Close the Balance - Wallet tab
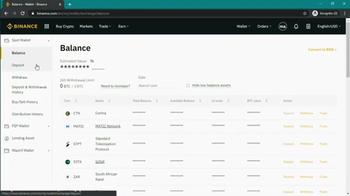Screen dimensions: 350x196 click(60, 4)
